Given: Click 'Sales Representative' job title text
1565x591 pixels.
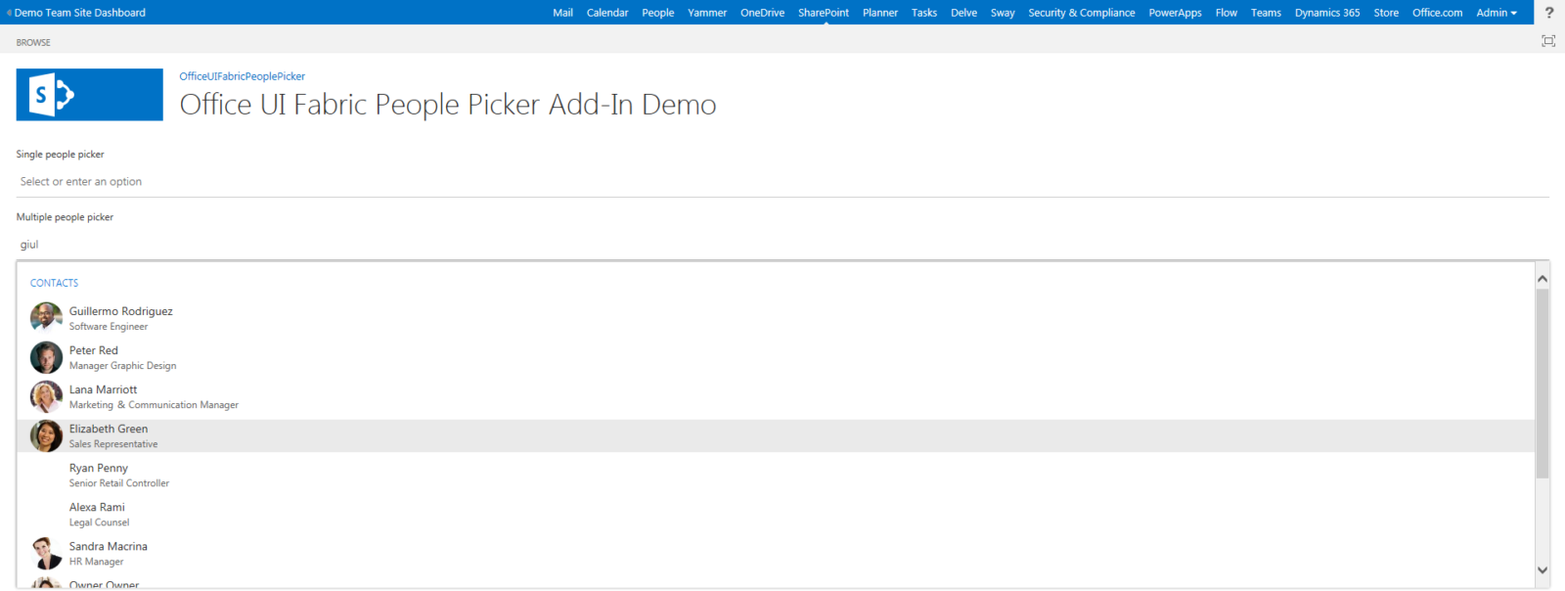Looking at the screenshot, I should tap(113, 444).
